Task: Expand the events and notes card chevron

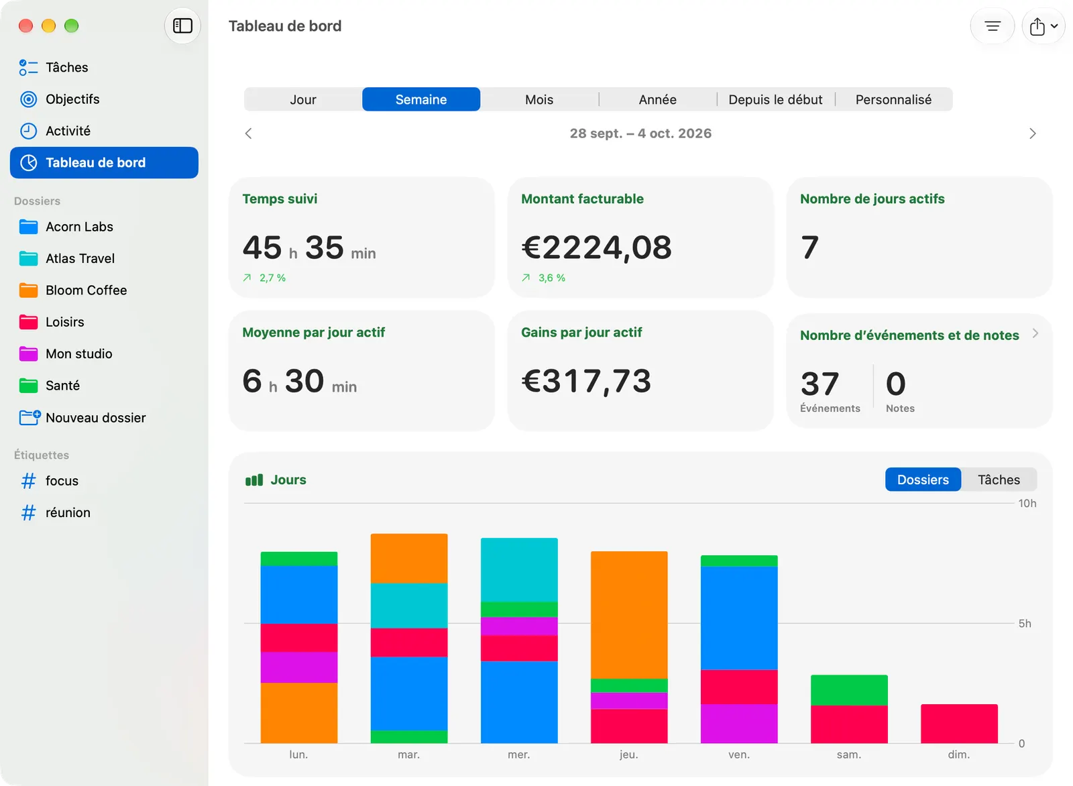Action: 1035,333
